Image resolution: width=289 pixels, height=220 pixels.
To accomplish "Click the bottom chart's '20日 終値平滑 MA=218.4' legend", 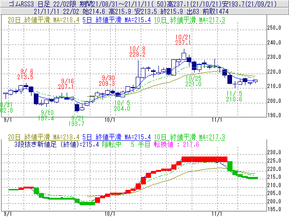I will 44,137.
